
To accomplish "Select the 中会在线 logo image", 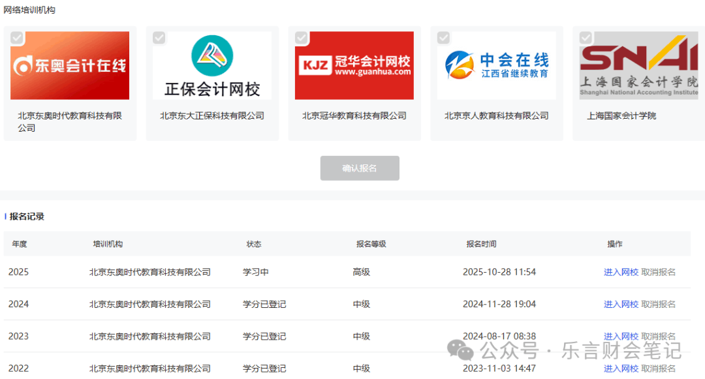I will pos(497,65).
